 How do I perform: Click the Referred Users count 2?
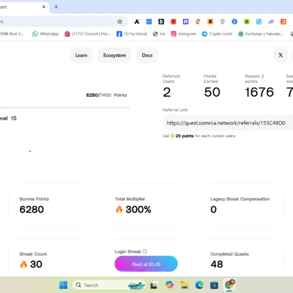167,92
